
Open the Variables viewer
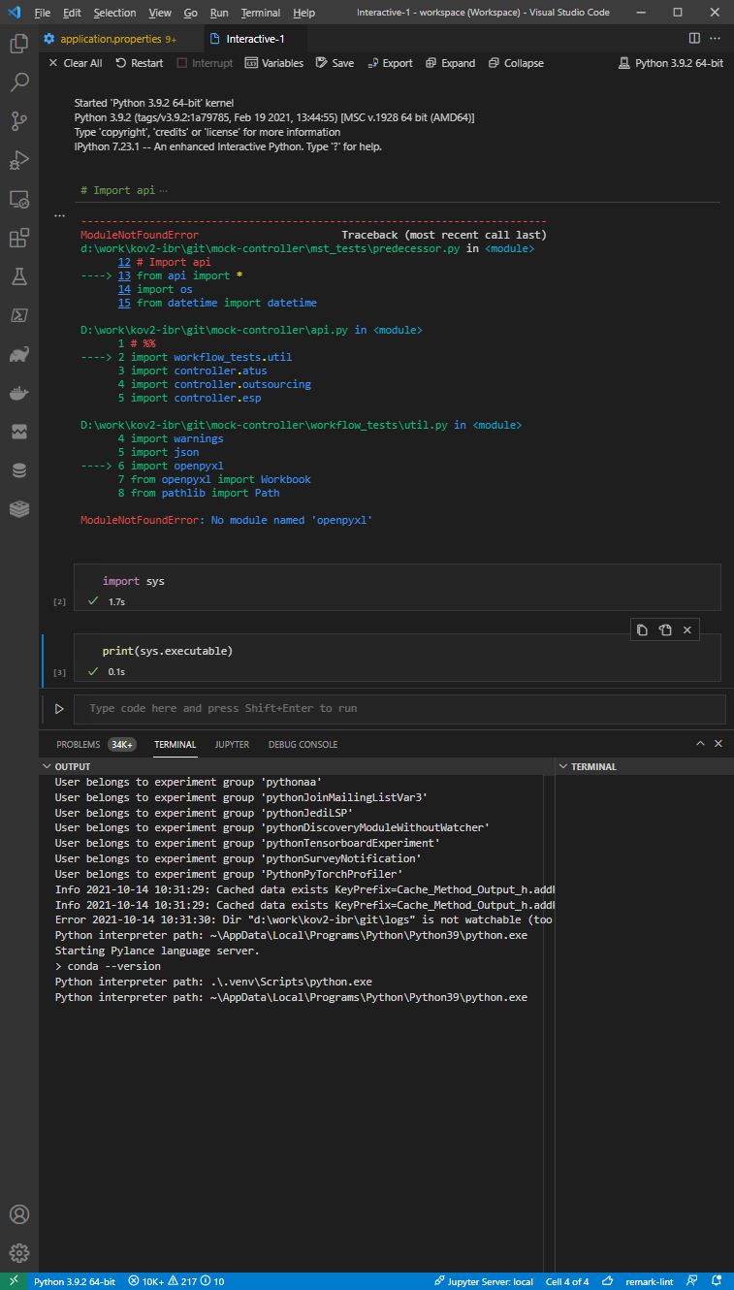tap(273, 63)
